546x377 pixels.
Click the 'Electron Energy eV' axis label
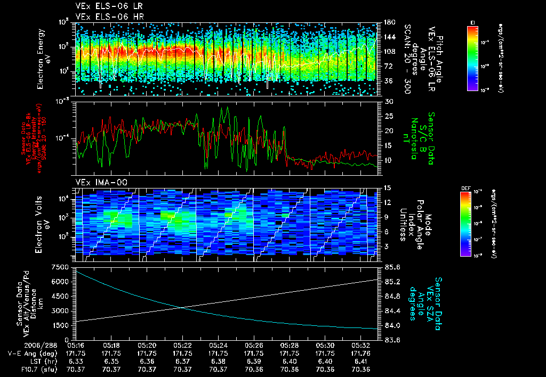tap(43, 59)
